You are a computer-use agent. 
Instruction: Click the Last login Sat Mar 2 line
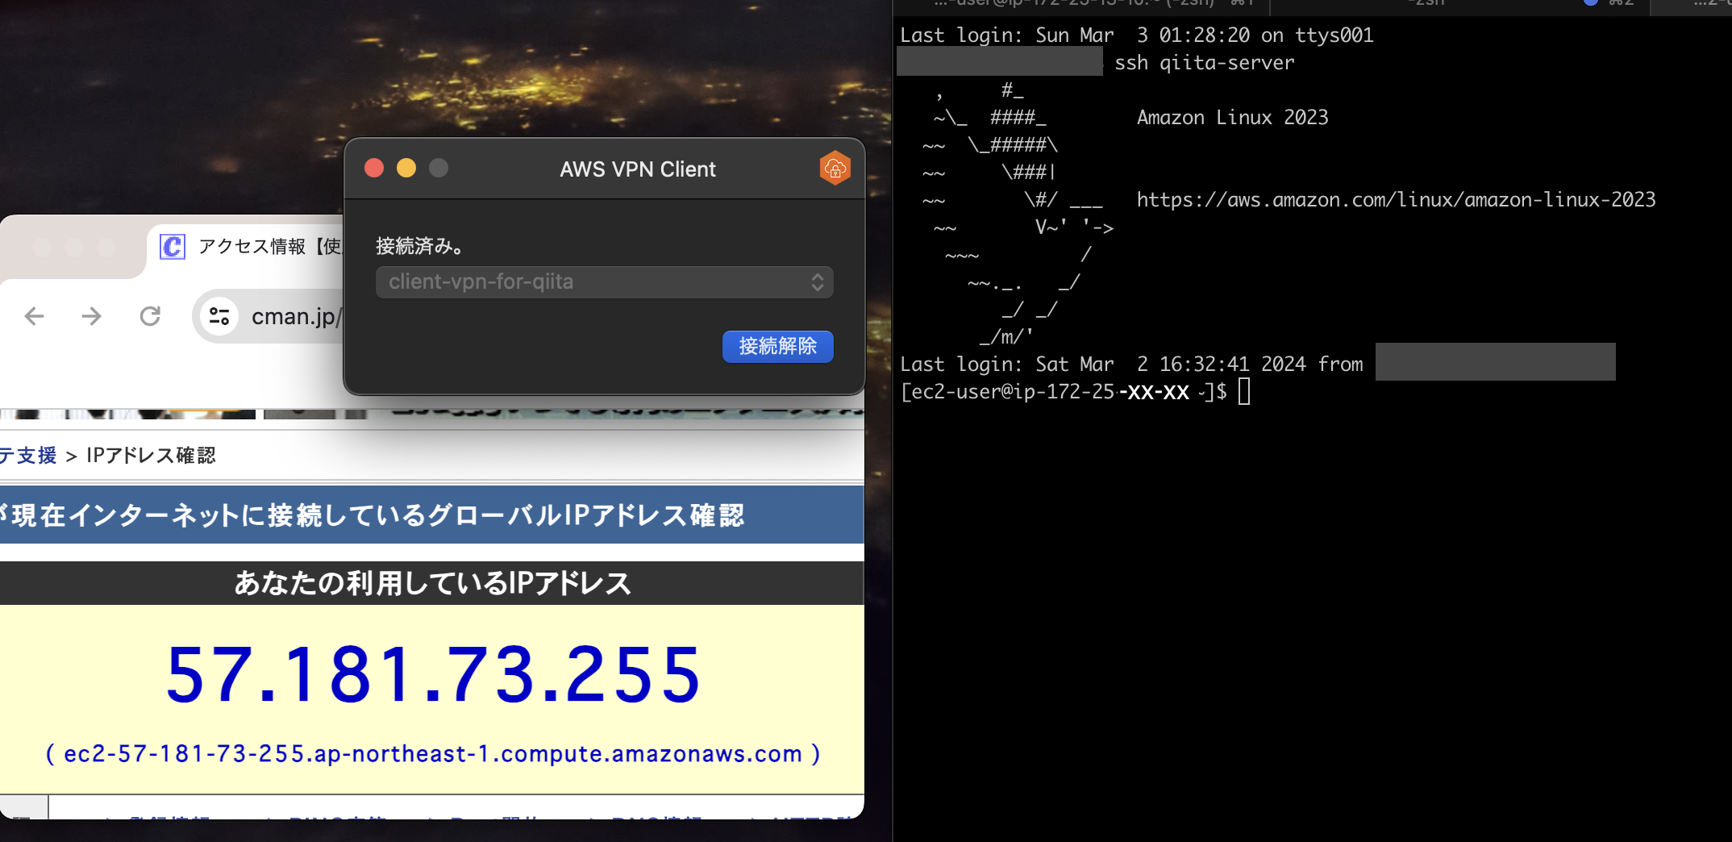tap(1131, 365)
